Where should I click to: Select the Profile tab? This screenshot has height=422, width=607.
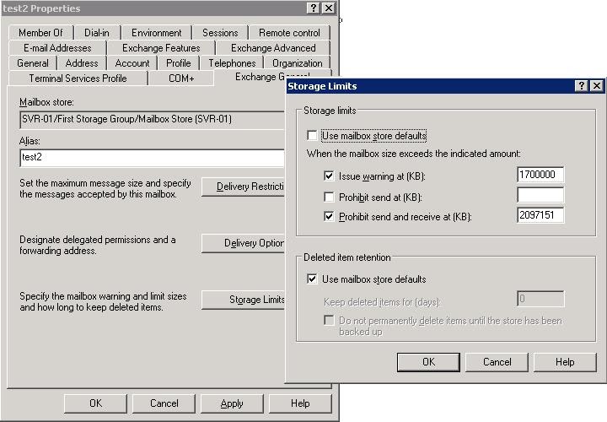(179, 63)
